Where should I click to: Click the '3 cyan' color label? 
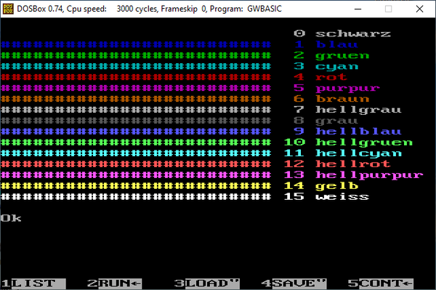(x=326, y=66)
